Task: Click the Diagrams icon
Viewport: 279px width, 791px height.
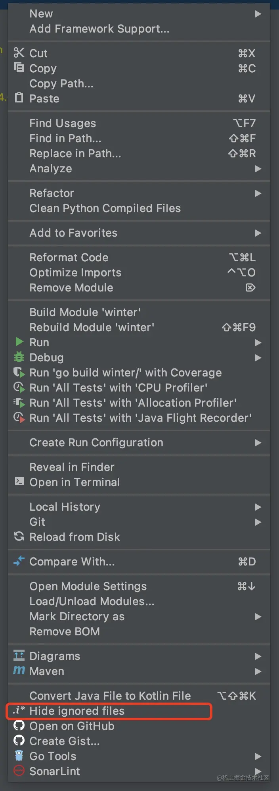Action: (19, 656)
